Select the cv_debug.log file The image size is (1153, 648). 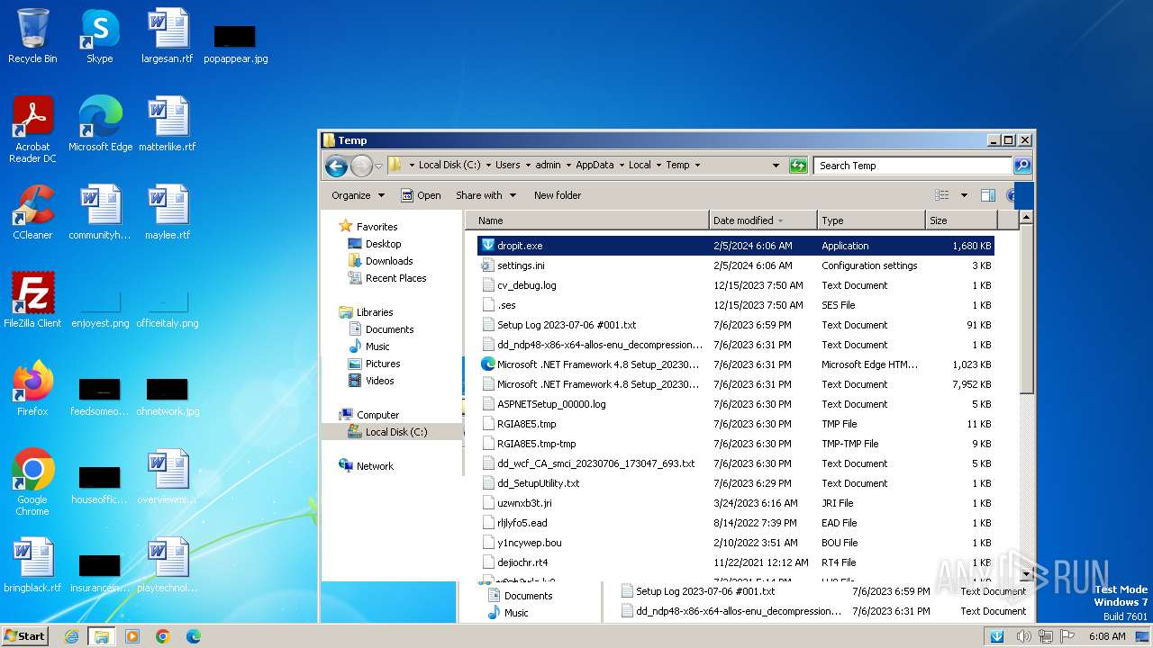point(736,285)
